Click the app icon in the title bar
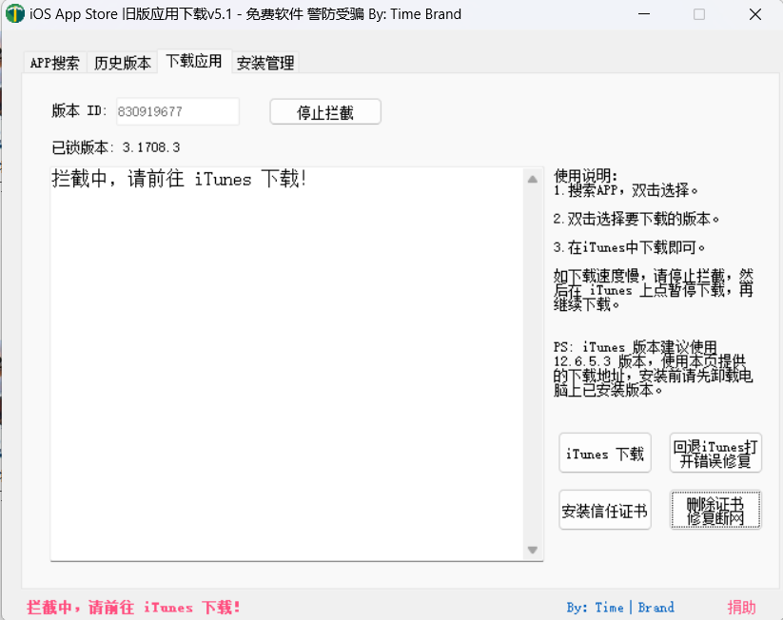Image resolution: width=783 pixels, height=620 pixels. [x=14, y=14]
